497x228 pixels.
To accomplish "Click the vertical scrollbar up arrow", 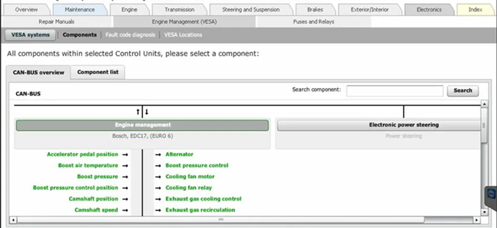I will (484, 104).
